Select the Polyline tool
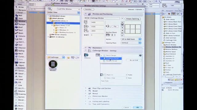 [20, 91]
